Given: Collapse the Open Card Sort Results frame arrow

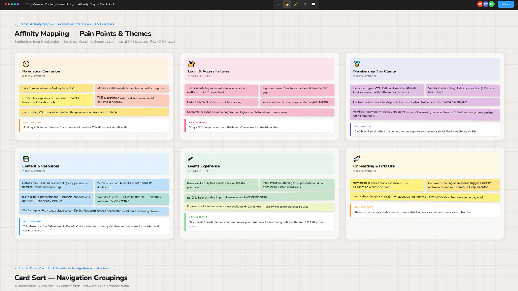Looking at the screenshot, I should point(16,268).
